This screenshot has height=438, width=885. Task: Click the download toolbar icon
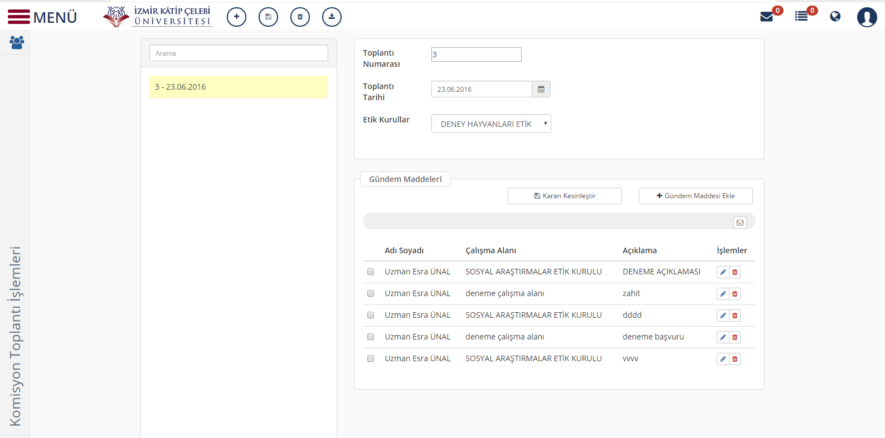coord(332,17)
